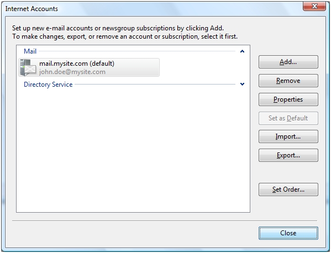Click the Mail group header label
Screen dimensions: 331x253
pos(30,51)
